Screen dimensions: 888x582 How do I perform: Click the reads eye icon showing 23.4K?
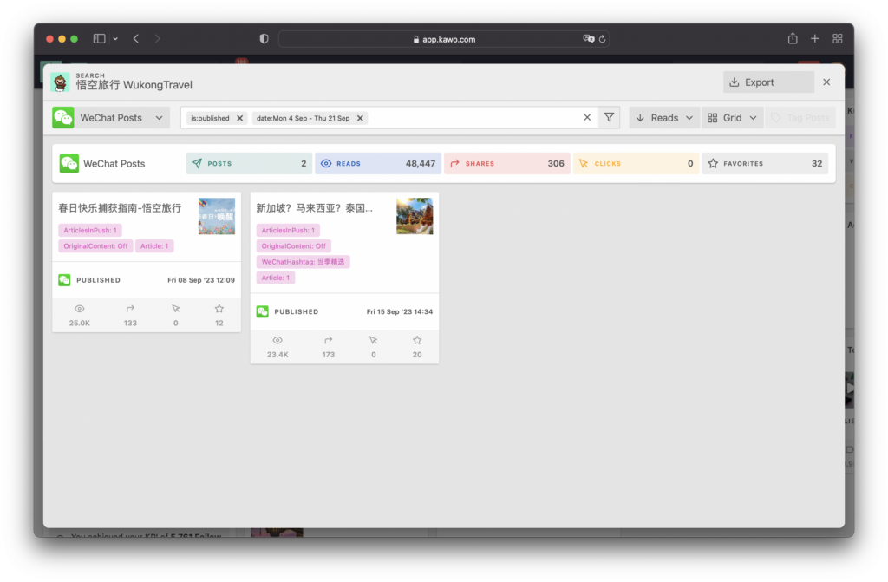277,341
